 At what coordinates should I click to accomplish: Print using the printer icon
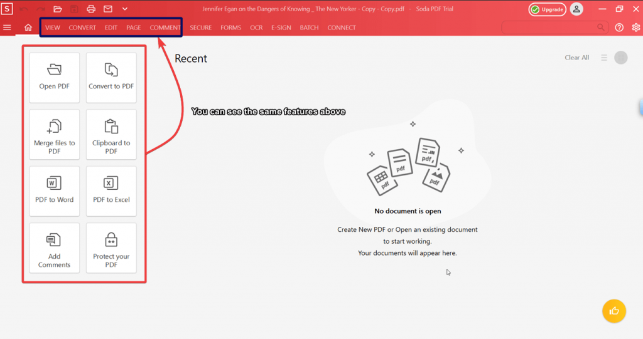(x=91, y=9)
